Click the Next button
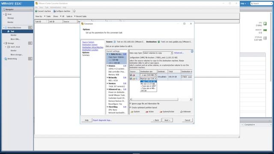This screenshot has height=154, width=274. (167, 120)
